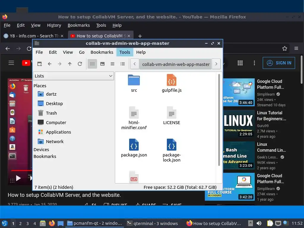Open the YouTube guide hamburger menu
This screenshot has width=304, height=228.
(11, 63)
